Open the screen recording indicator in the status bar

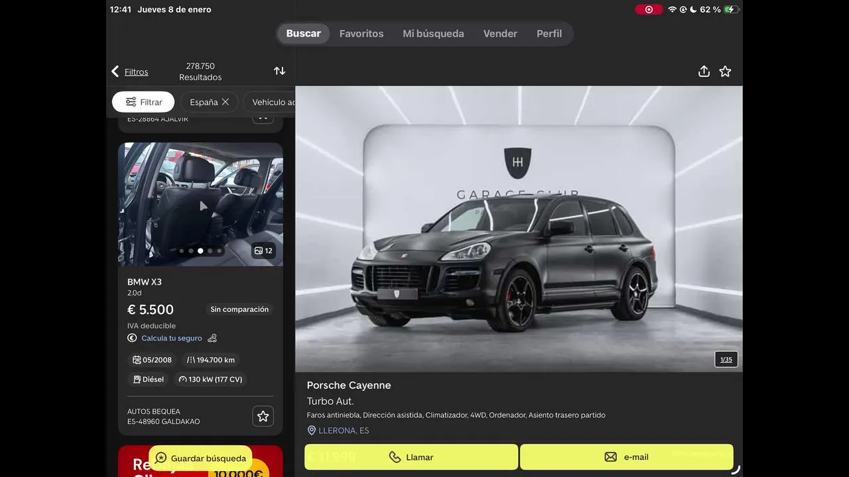click(x=649, y=9)
